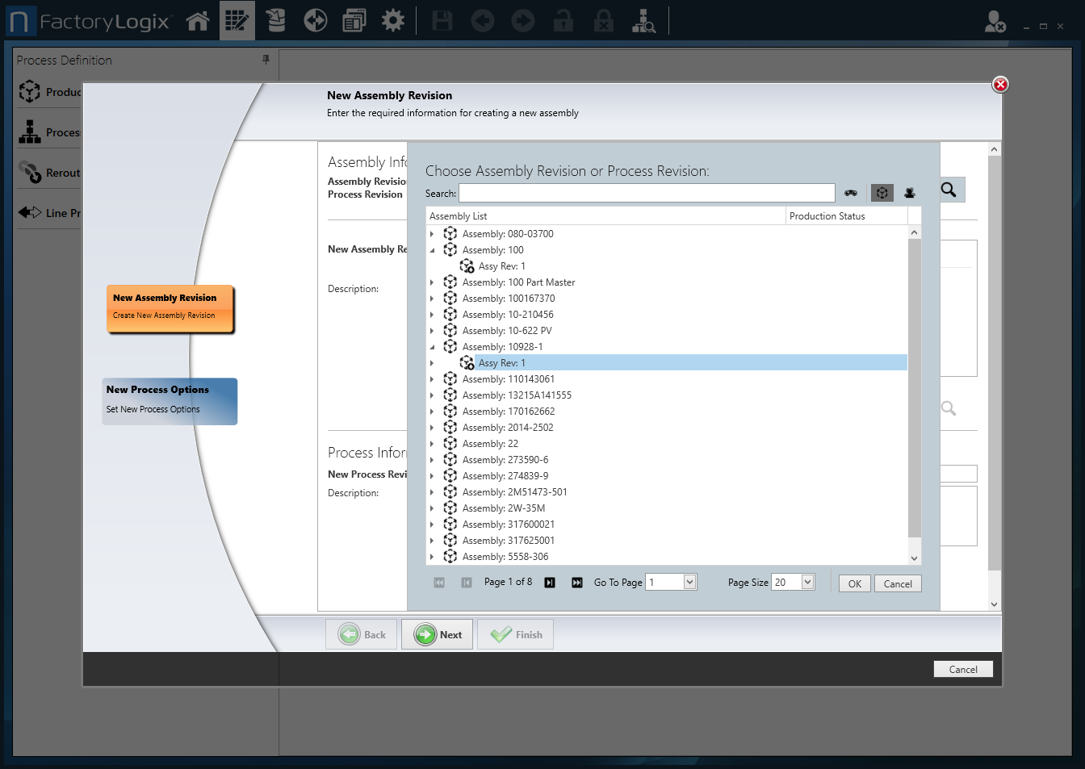Select the database import icon in the toolbar

(x=275, y=20)
